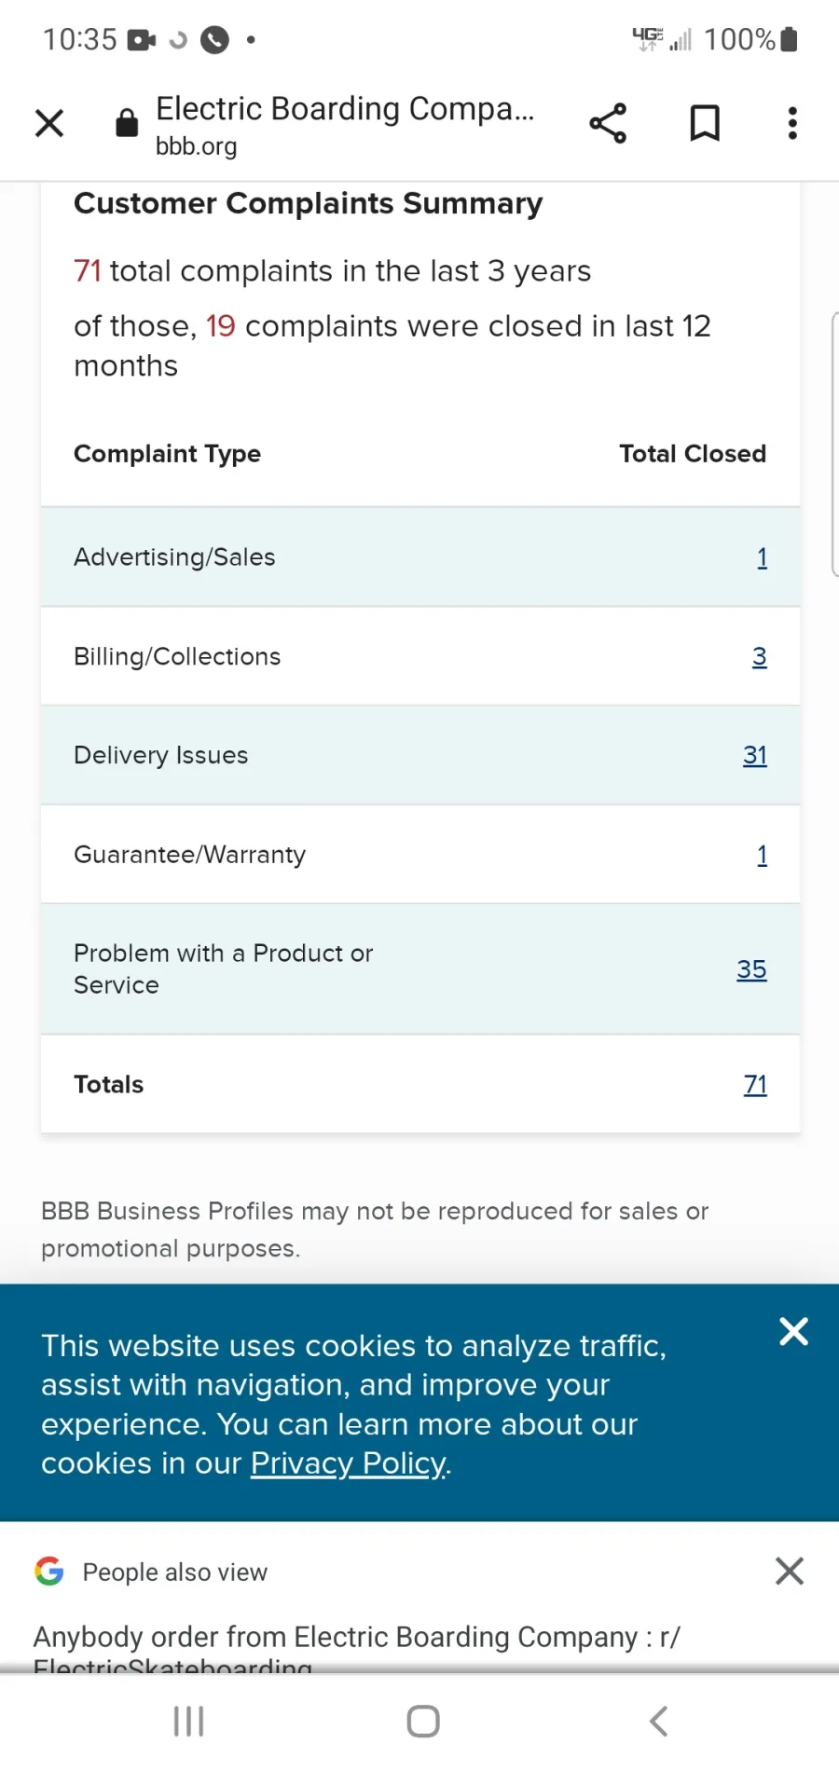
Task: Open the Electric Boarding Company Reddit result
Action: point(357,1639)
